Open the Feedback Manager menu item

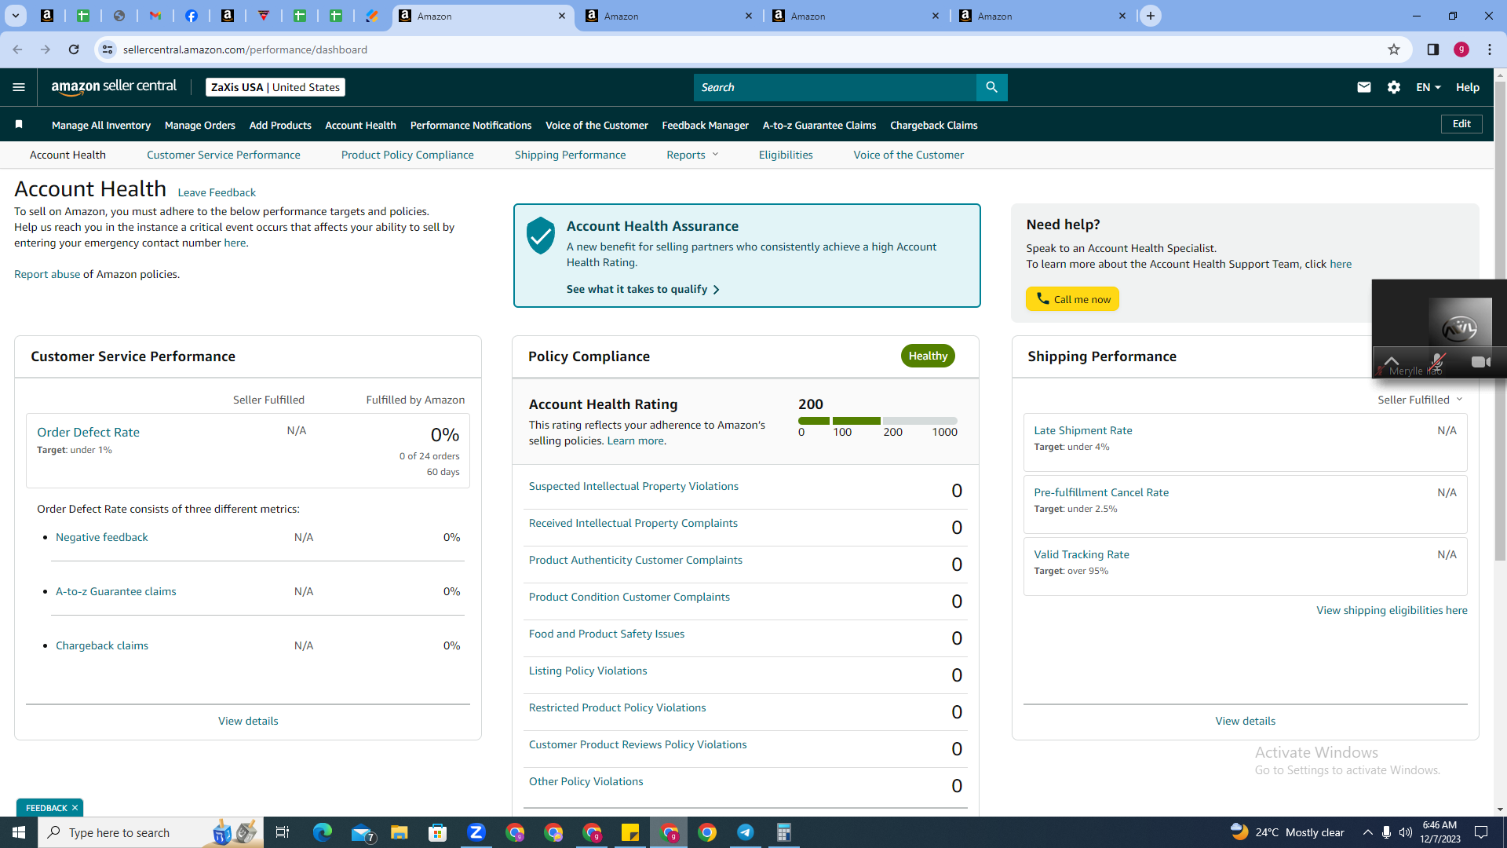[706, 125]
